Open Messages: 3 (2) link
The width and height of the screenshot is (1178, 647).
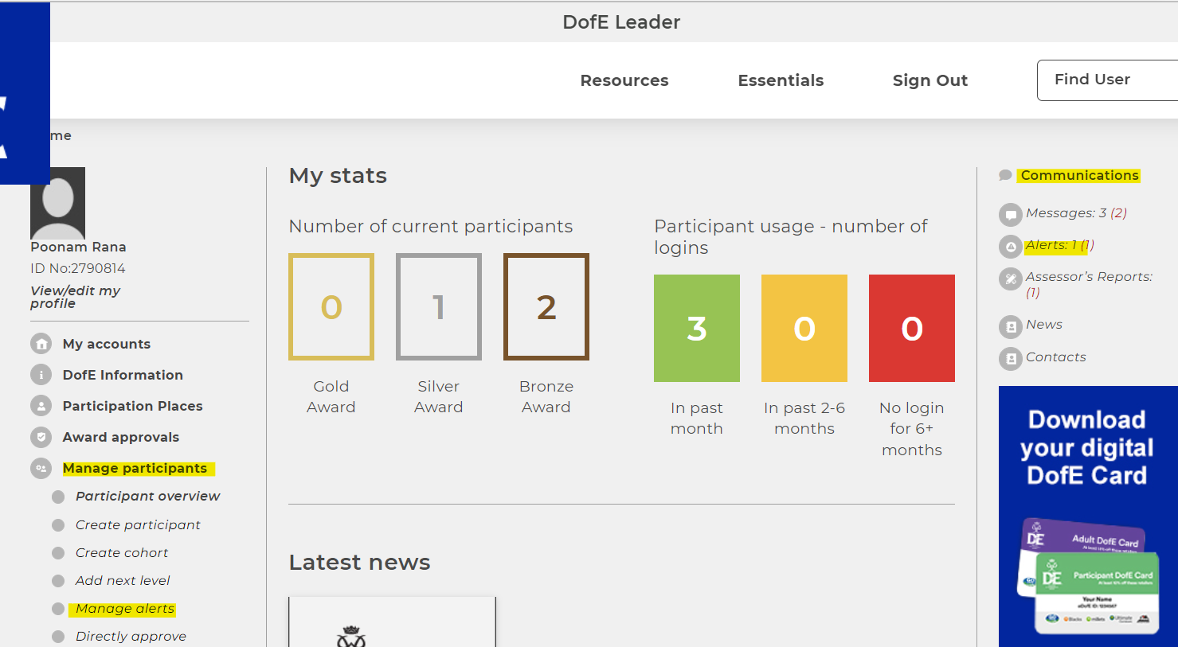1076,213
